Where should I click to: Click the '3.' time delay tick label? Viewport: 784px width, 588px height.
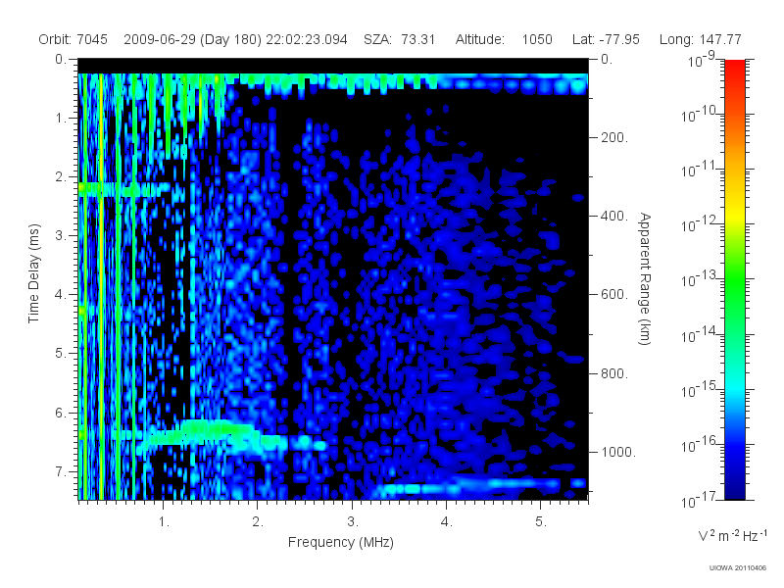[x=61, y=235]
